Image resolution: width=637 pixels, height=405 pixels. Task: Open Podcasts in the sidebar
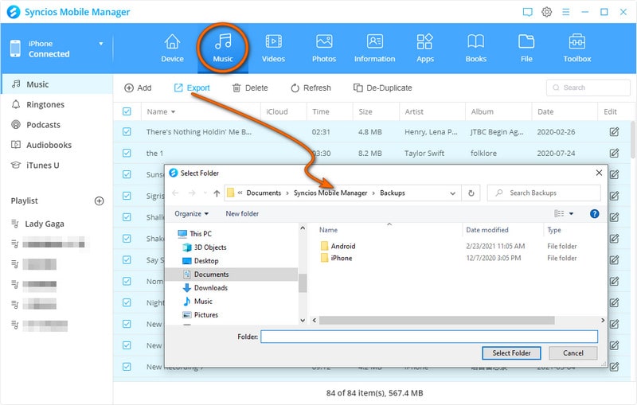coord(43,125)
